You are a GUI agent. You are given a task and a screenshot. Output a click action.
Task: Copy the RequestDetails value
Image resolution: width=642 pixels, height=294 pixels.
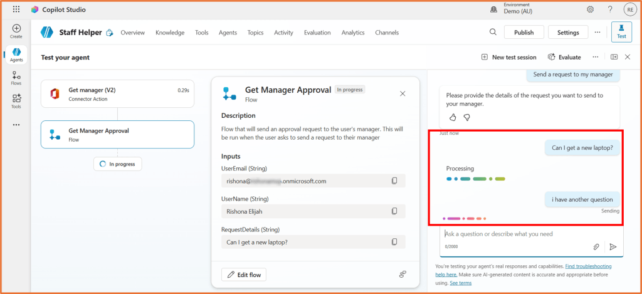coord(394,241)
